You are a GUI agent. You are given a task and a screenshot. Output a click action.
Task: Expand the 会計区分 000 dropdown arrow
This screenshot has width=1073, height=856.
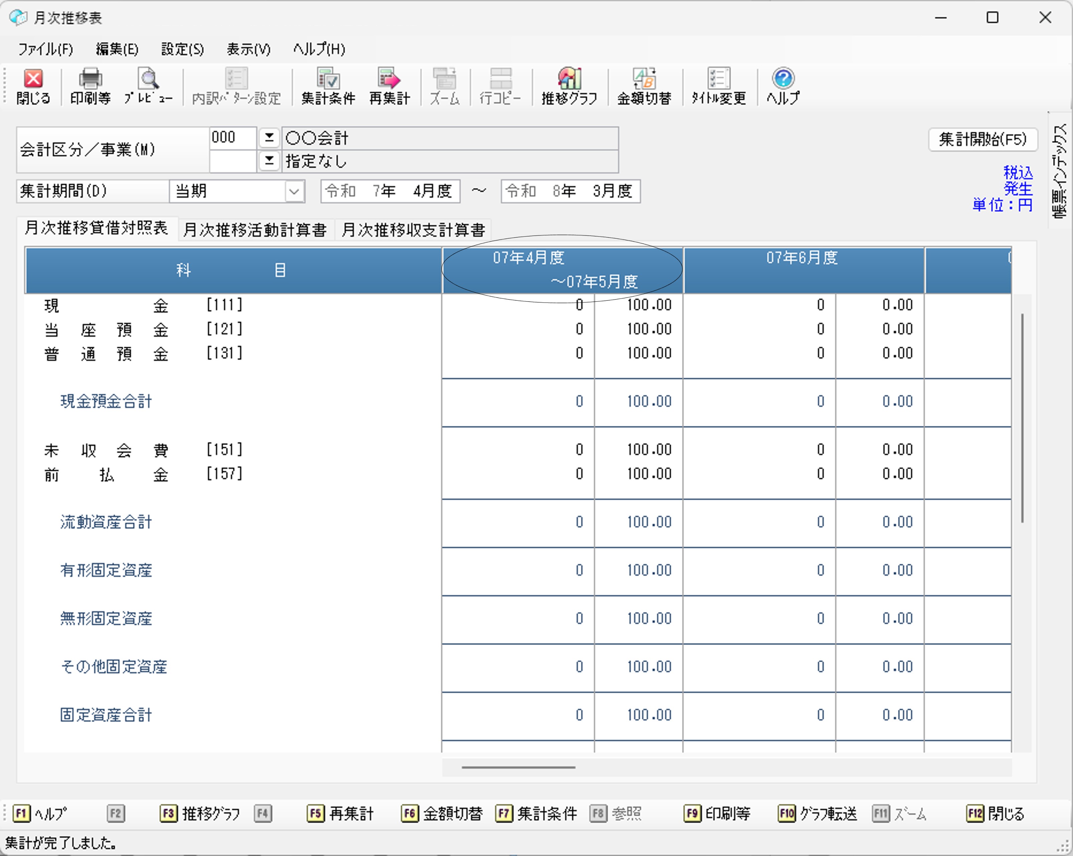point(269,137)
